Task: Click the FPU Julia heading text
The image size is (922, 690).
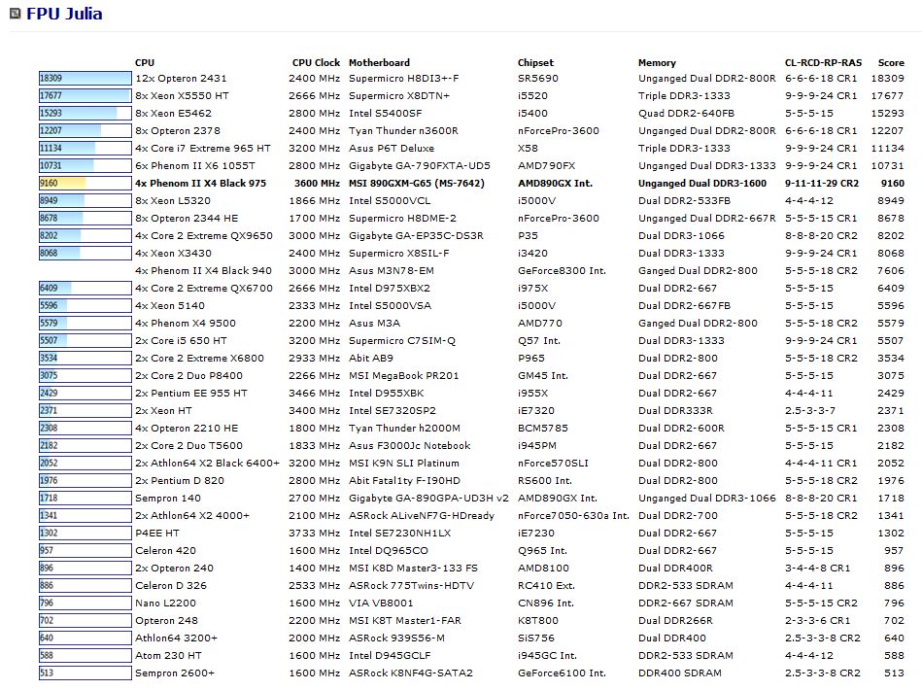Action: click(64, 15)
